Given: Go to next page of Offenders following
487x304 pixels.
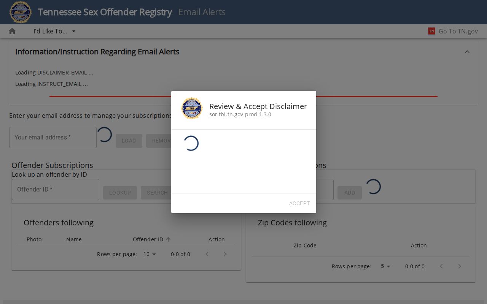Looking at the screenshot, I should point(225,254).
